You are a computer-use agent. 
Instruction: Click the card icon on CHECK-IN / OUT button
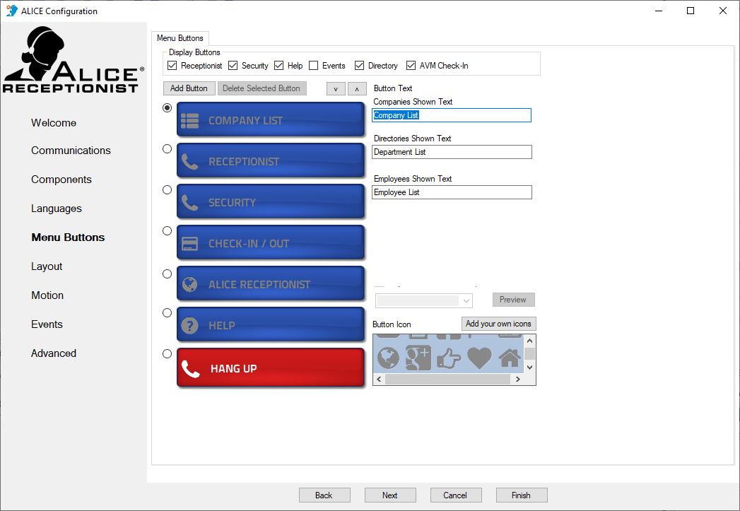coord(189,243)
